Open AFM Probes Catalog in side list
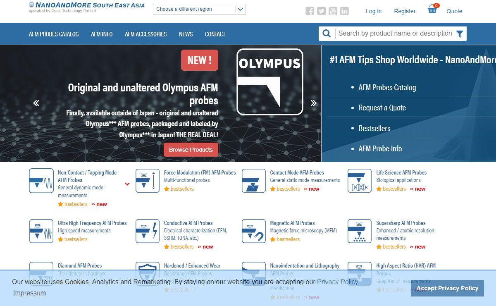Viewport: 496px width, 306px height. coord(387,87)
